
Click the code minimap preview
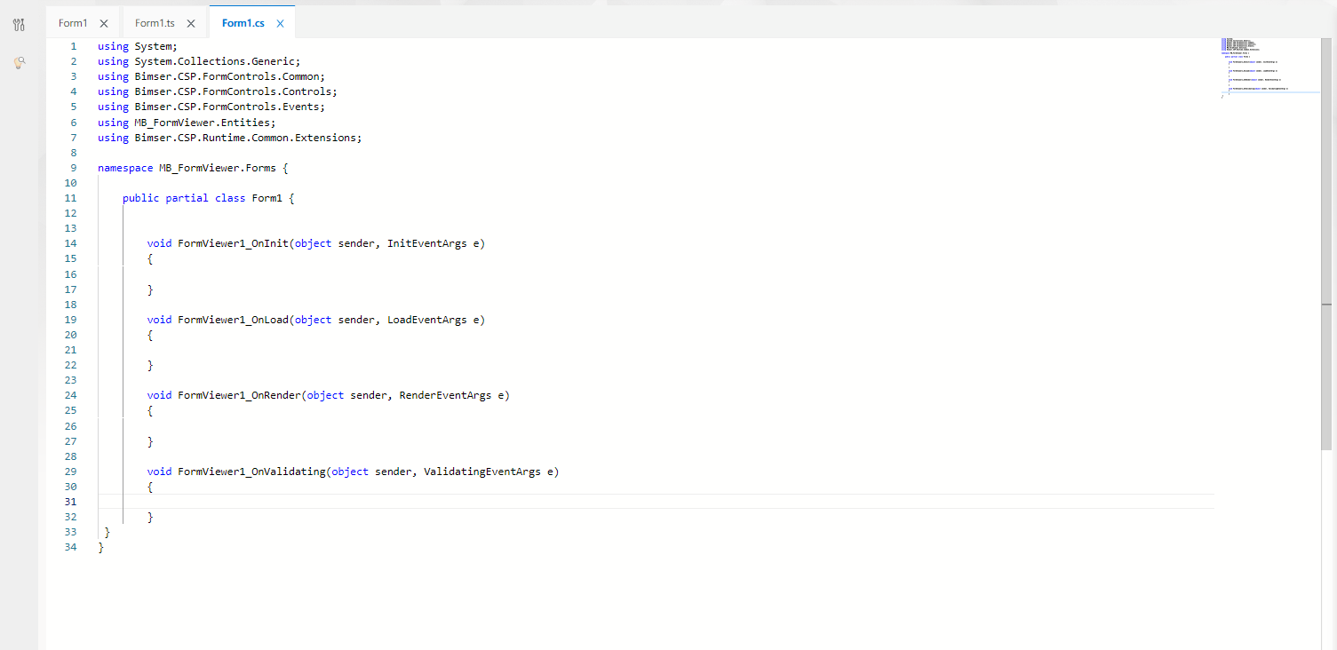coord(1270,67)
